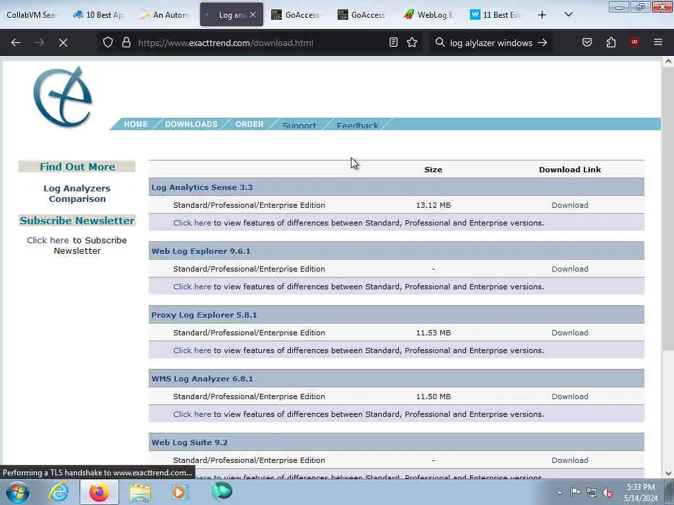Viewport: 674px width, 505px height.
Task: Click the search magnifier icon
Action: 440,43
